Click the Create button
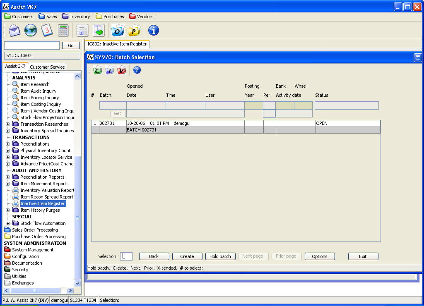This screenshot has height=306, width=424. pos(187,256)
